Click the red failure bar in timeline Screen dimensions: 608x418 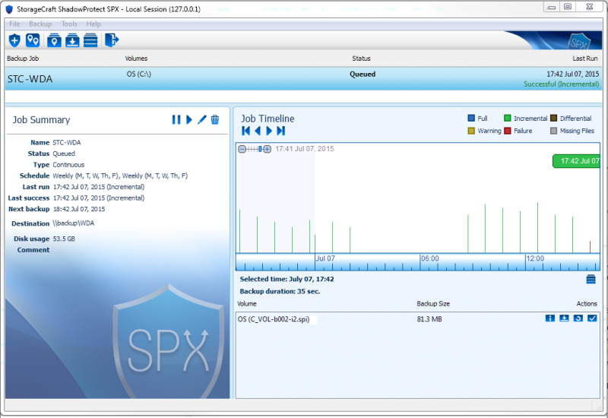click(x=591, y=247)
